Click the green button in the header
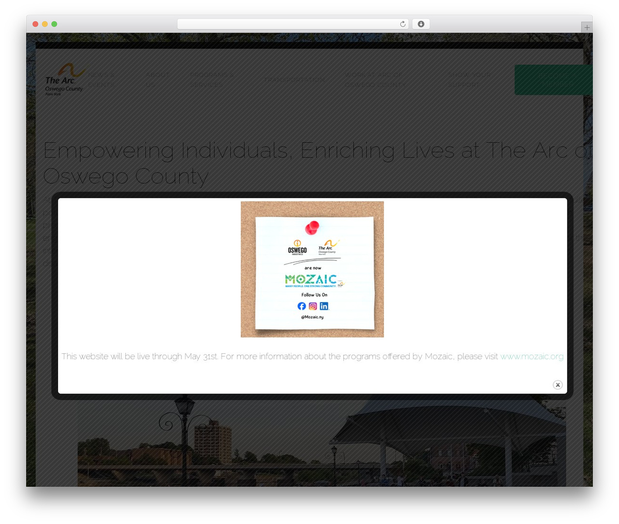Viewport: 619px width, 524px height. point(553,80)
